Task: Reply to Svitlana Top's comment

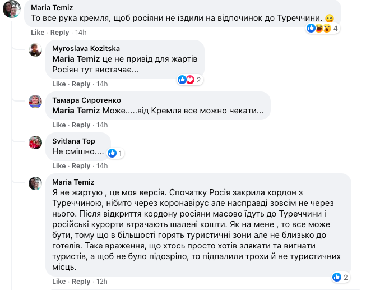Action: 81,166
